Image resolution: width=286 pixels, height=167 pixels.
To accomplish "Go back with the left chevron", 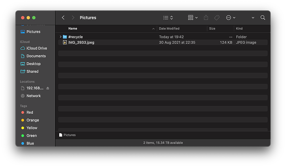I will point(63,17).
